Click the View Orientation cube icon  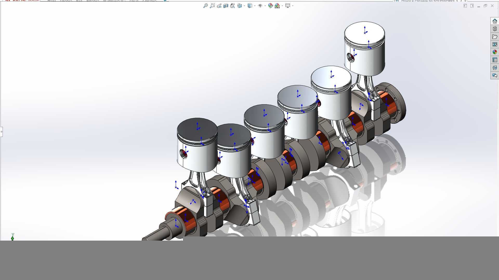[239, 6]
